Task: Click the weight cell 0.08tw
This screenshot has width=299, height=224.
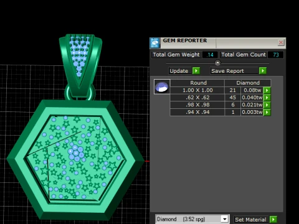Action: pos(252,90)
